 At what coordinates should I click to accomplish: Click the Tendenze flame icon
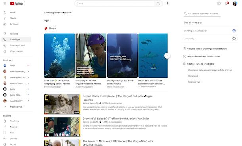[5, 121]
